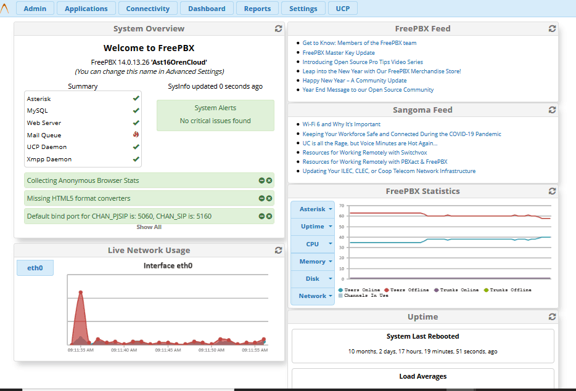Expand the Disk statistics dropdown
Viewport: 576px width, 391px height.
coord(313,279)
